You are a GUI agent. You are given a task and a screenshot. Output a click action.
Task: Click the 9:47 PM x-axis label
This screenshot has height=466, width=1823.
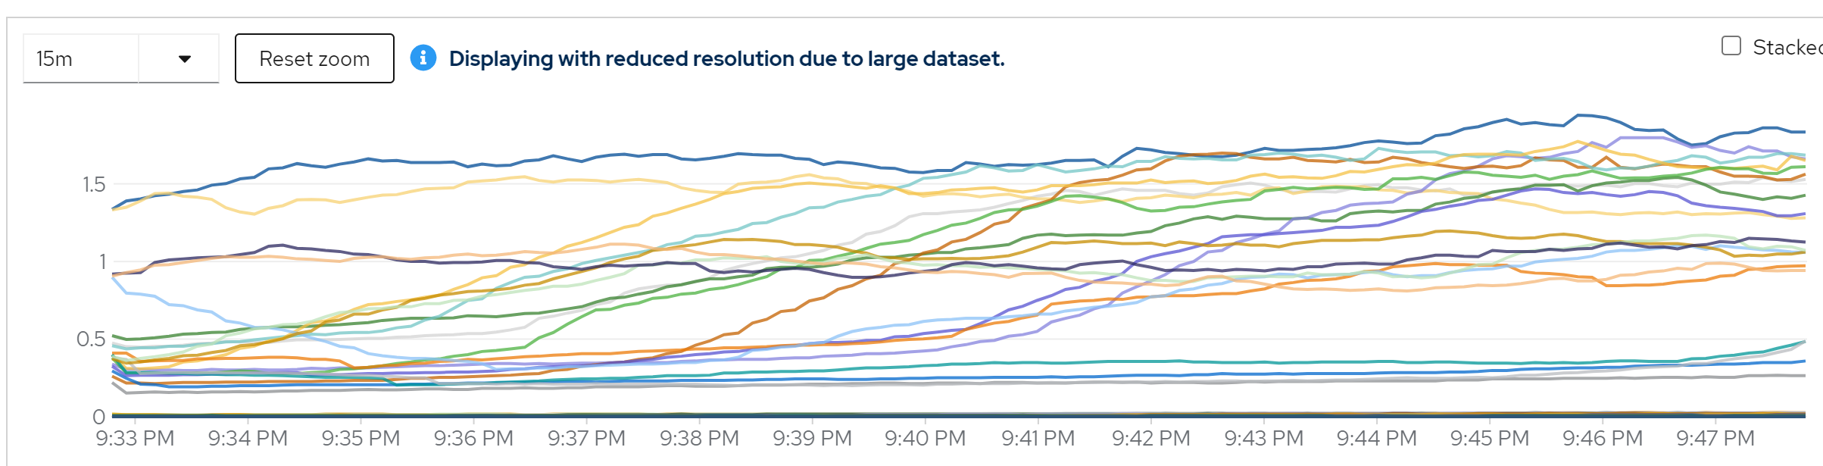(1715, 439)
